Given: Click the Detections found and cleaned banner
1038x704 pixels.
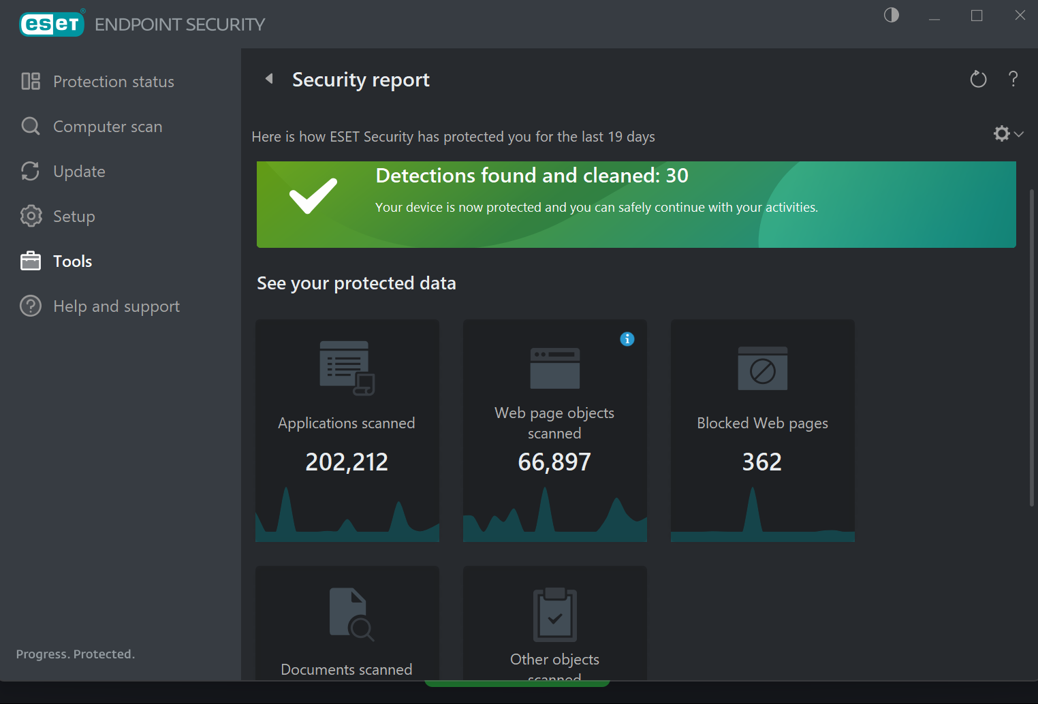Looking at the screenshot, I should 636,204.
